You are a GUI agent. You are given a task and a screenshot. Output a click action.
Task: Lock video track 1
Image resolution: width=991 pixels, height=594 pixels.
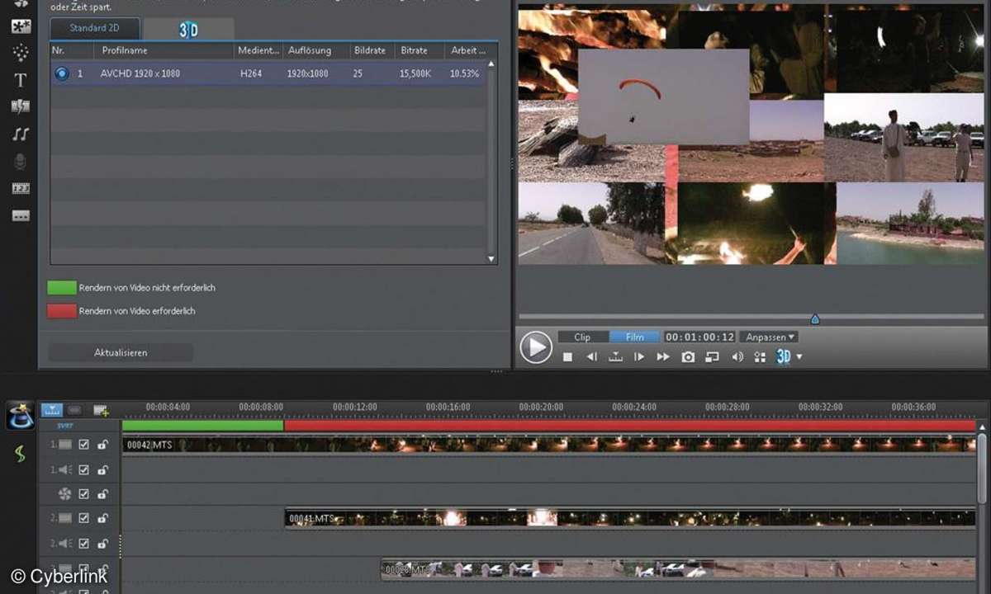coord(102,445)
